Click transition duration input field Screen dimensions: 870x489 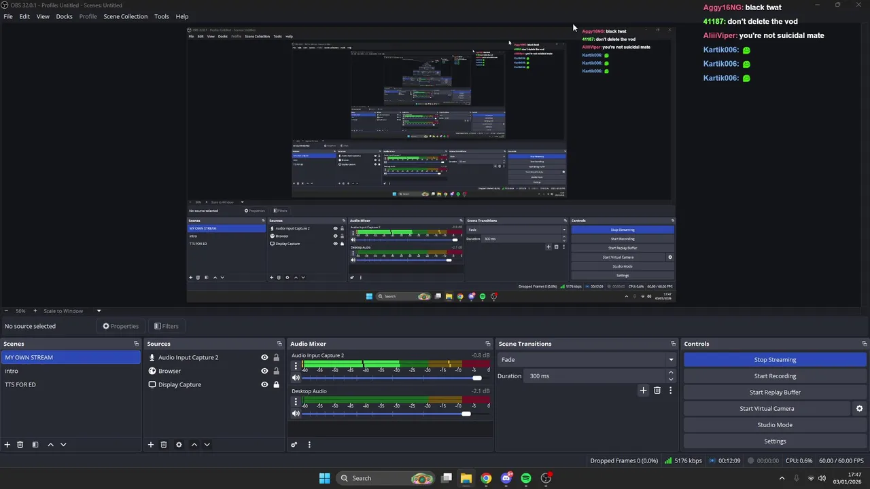(594, 376)
